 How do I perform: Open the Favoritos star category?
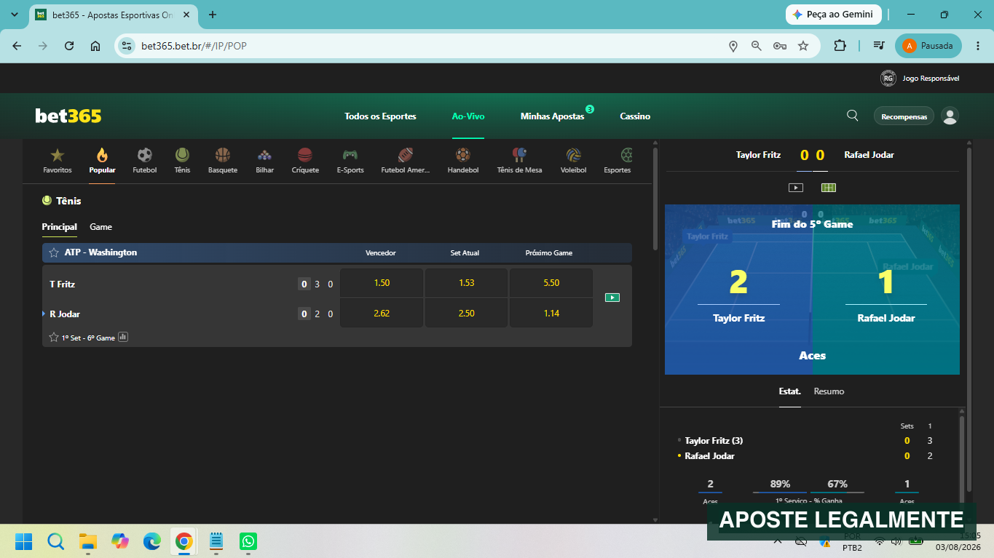pos(58,161)
